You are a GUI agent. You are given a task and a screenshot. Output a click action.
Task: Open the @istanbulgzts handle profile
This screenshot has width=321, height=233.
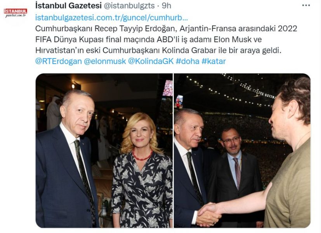(x=129, y=6)
